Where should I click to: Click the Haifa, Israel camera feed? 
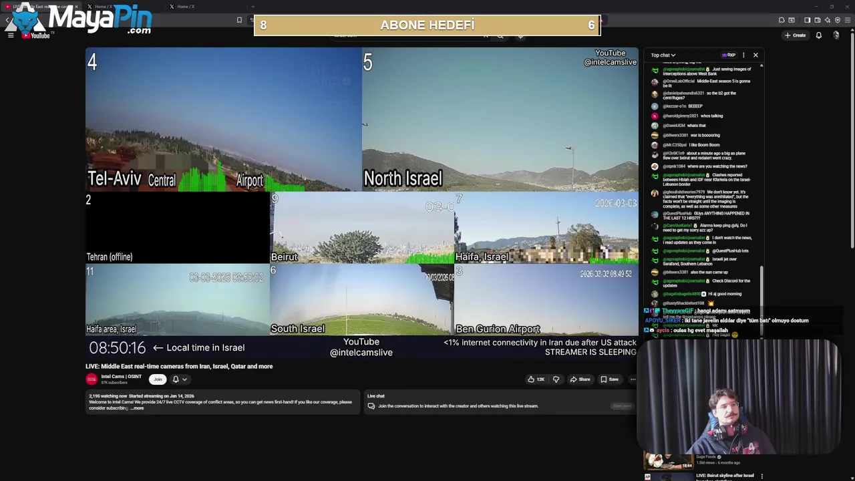[546, 228]
